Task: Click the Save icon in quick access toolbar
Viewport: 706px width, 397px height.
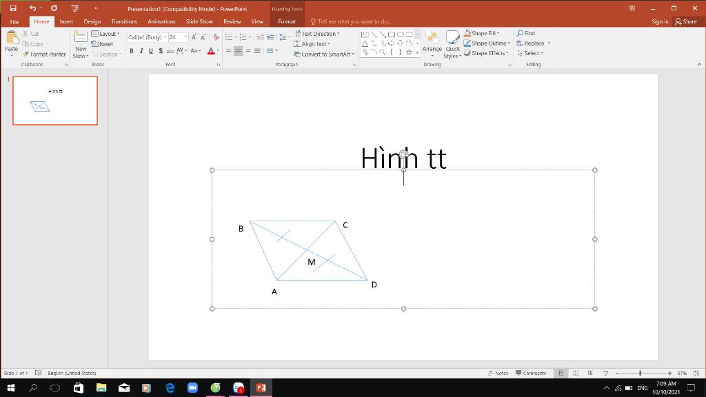Action: point(12,8)
